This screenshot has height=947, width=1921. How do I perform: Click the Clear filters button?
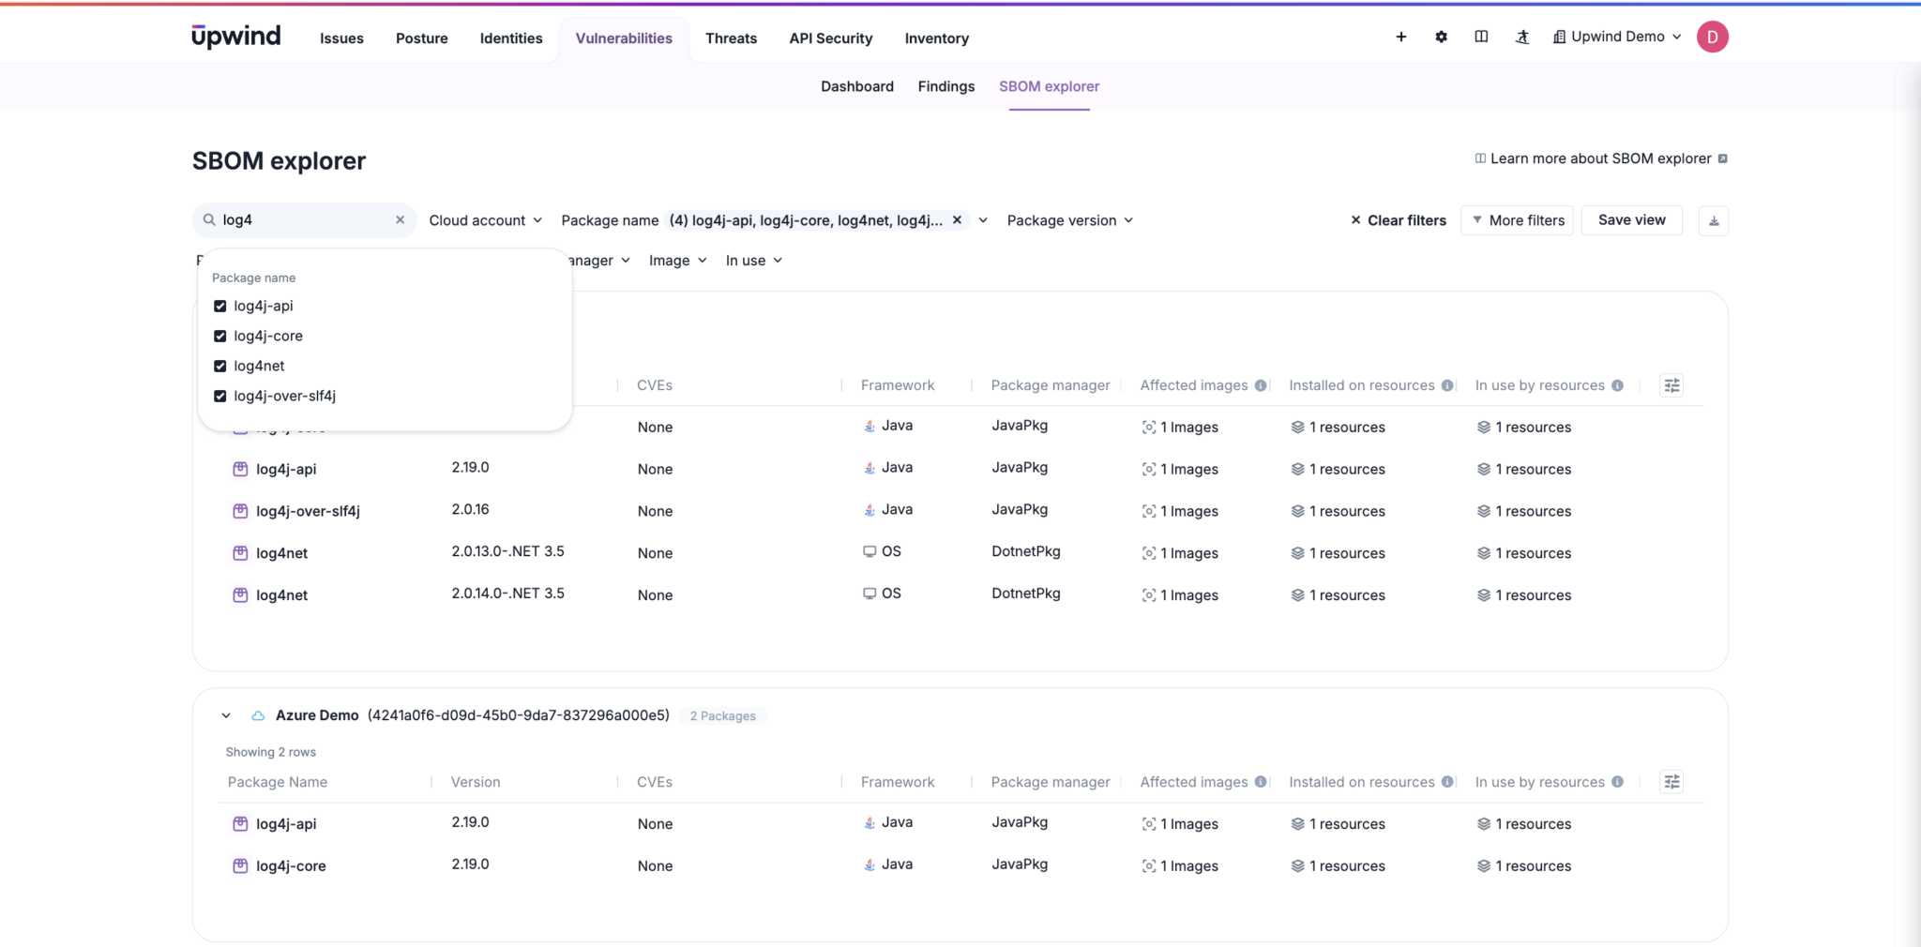tap(1398, 219)
